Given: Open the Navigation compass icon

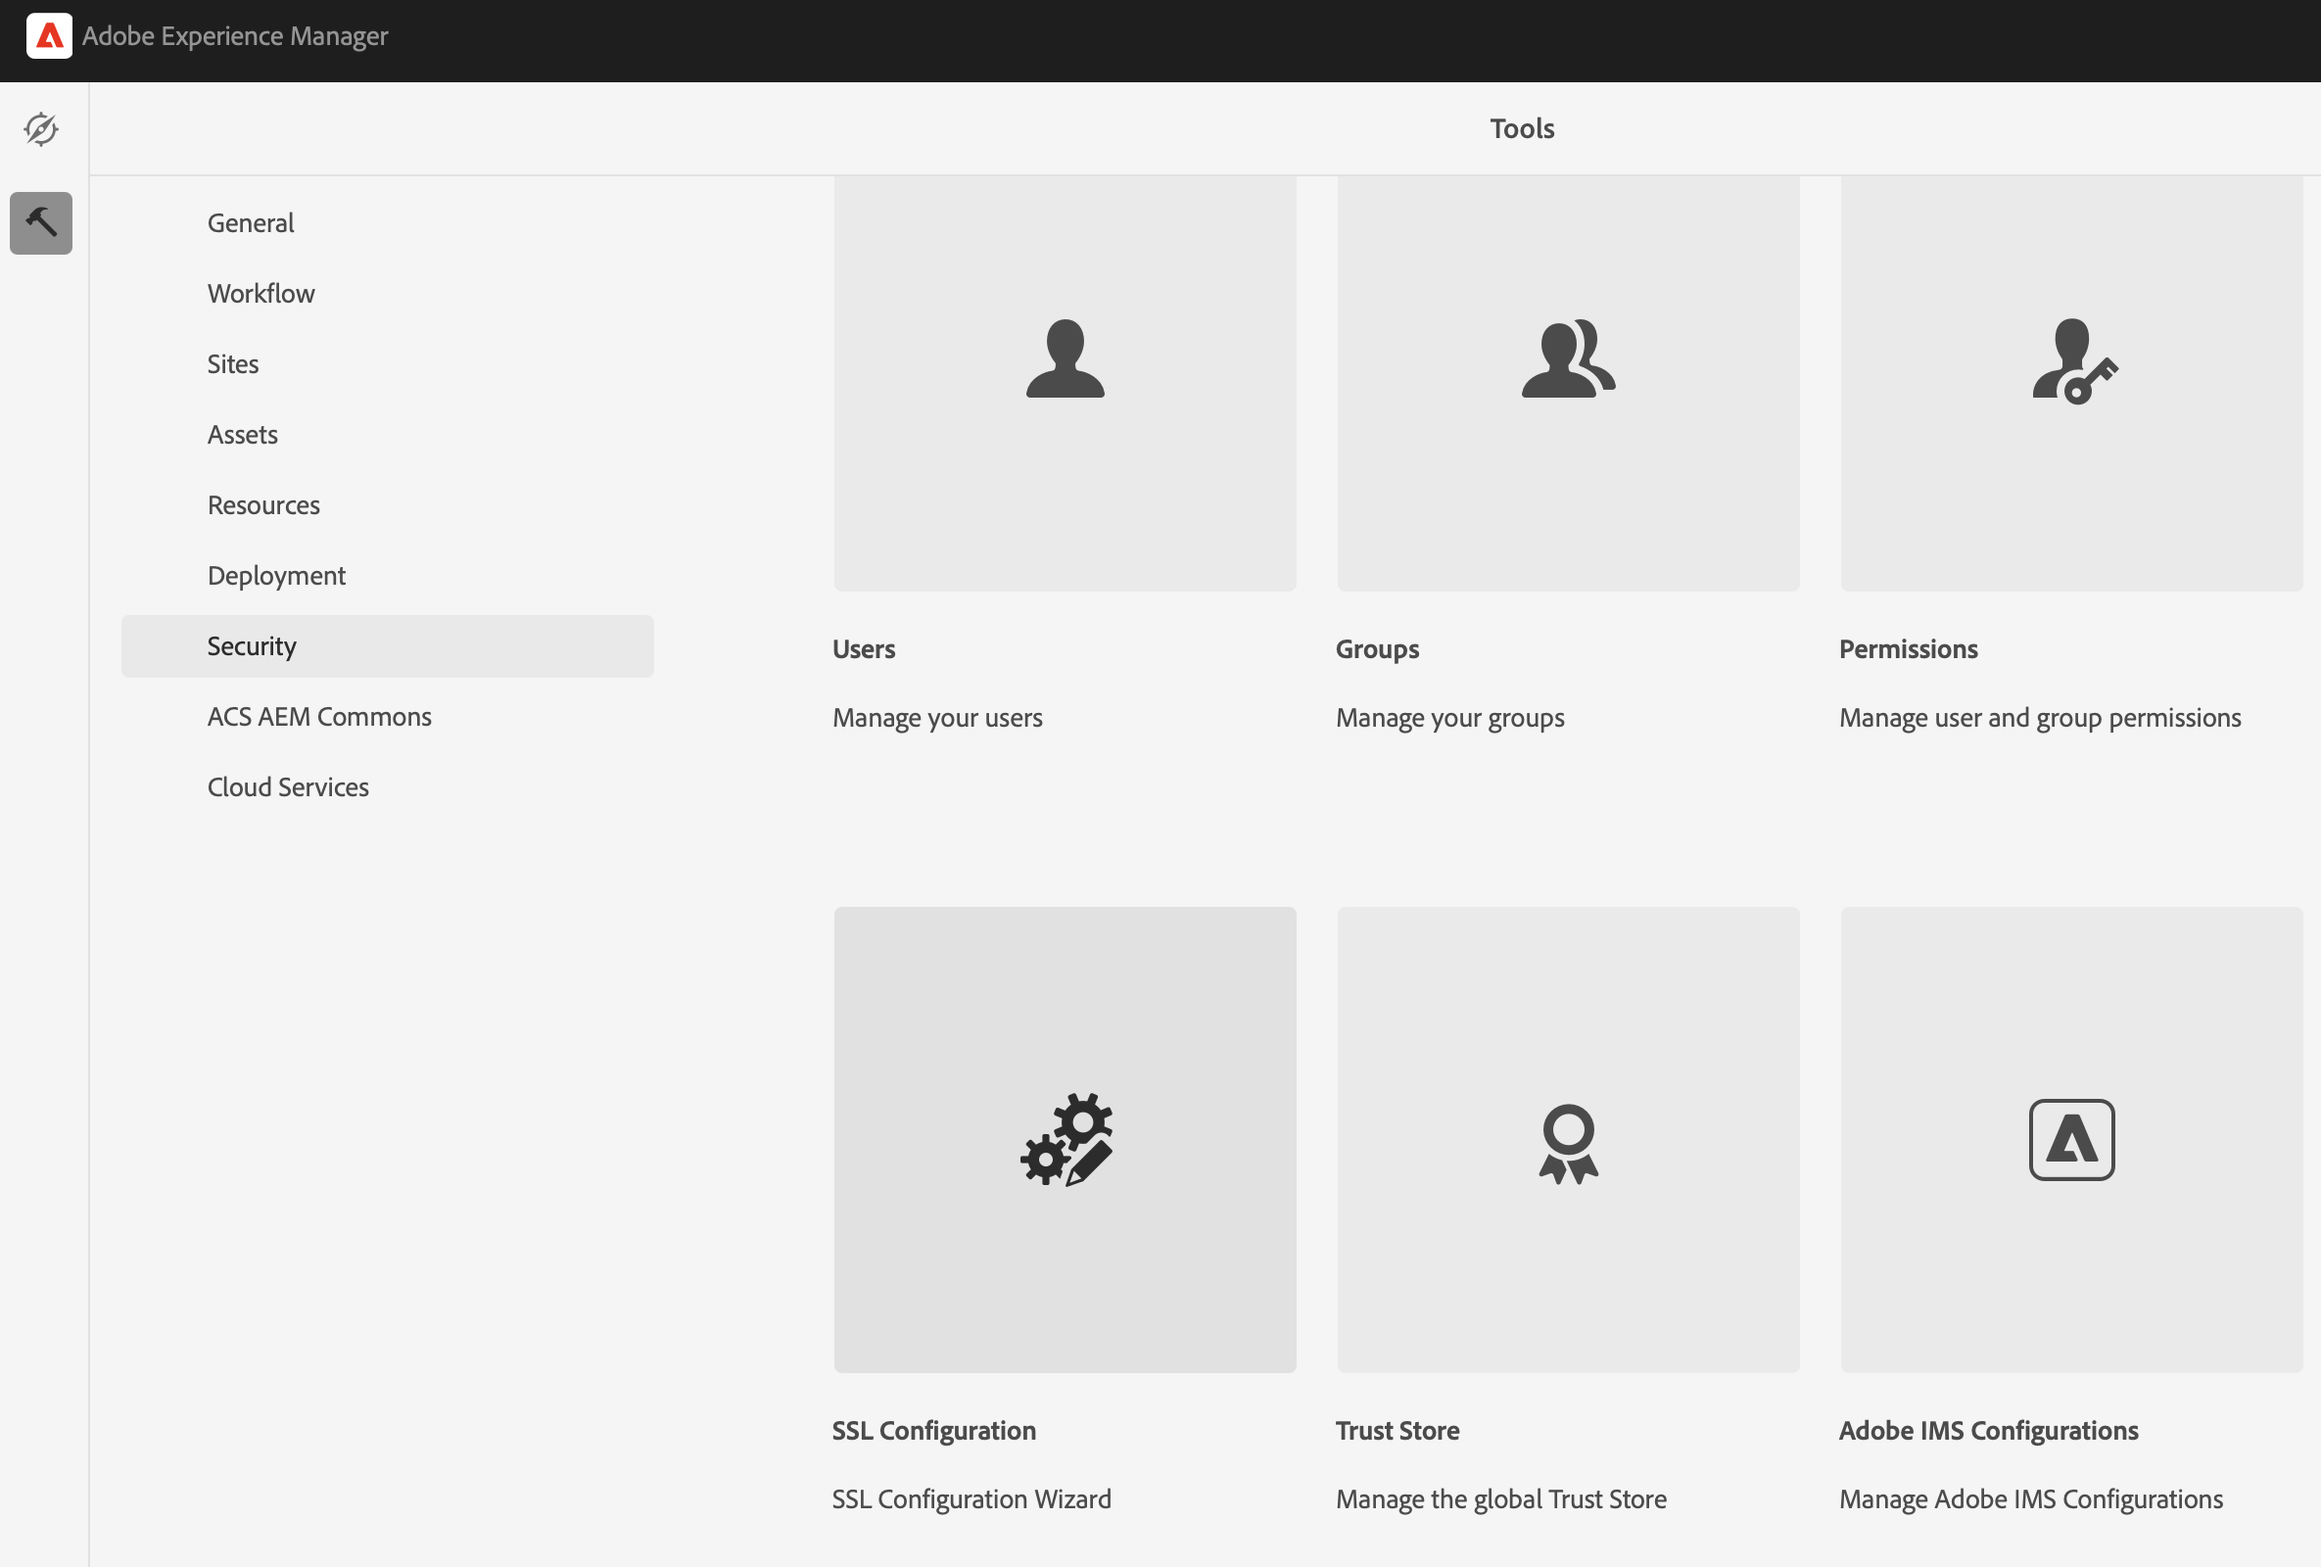Looking at the screenshot, I should 41,129.
